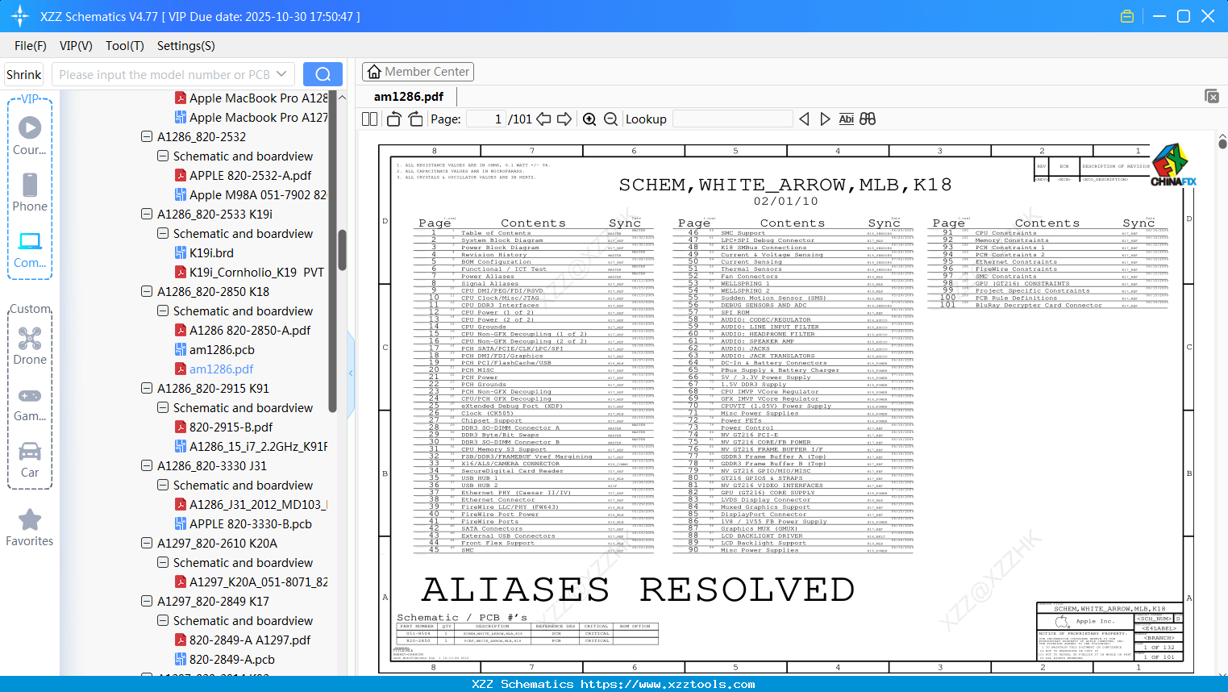Open the Game console category
The image size is (1228, 692).
click(x=30, y=403)
